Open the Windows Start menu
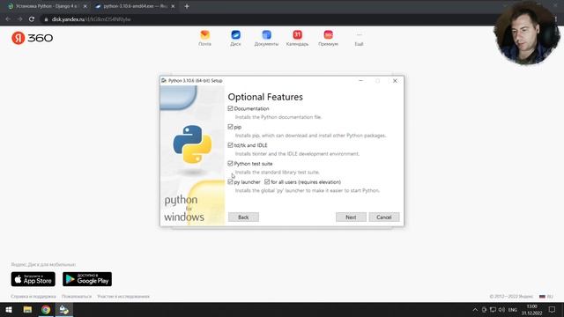 (x=9, y=310)
